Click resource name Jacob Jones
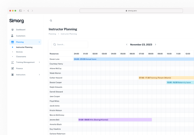 pos(54,106)
